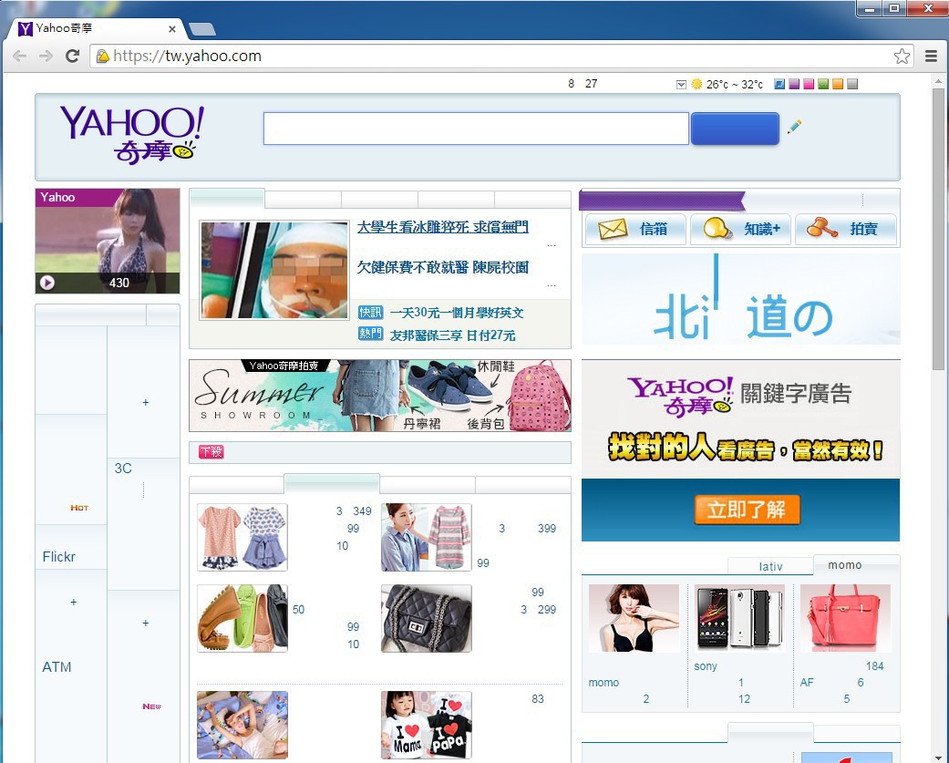This screenshot has height=763, width=949.
Task: Click the page scrollbar down arrow
Action: coord(939,758)
